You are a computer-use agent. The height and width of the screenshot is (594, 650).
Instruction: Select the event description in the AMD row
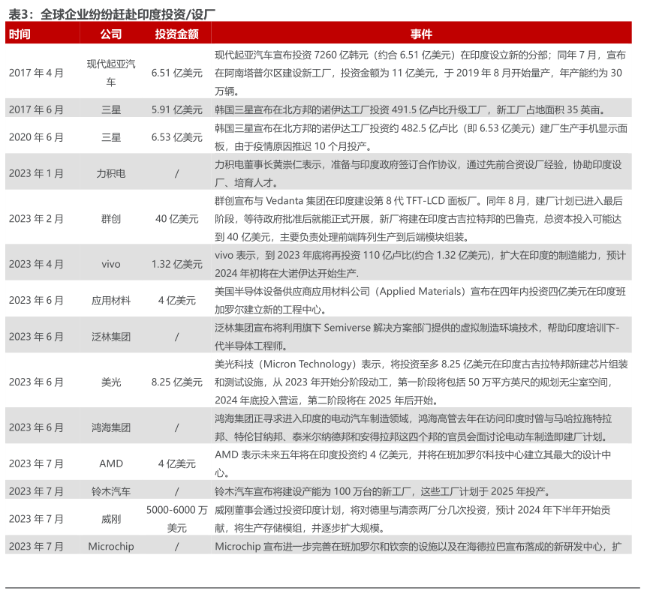[x=413, y=463]
